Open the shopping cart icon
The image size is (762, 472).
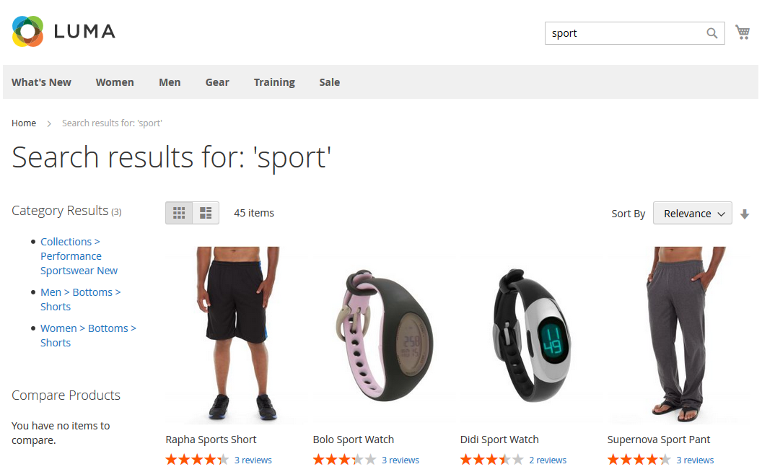(743, 32)
